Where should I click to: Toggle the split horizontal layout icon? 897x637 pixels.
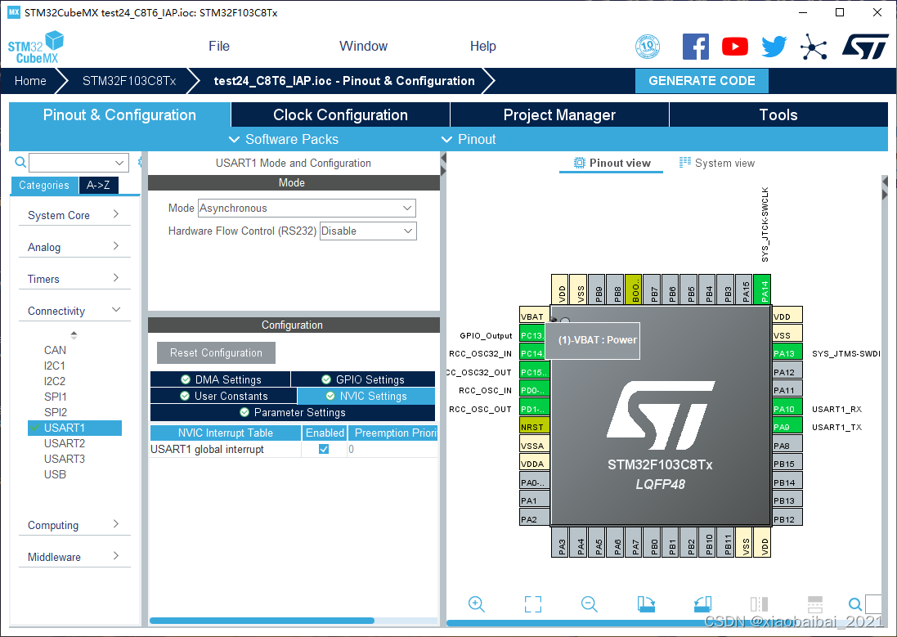pos(815,603)
